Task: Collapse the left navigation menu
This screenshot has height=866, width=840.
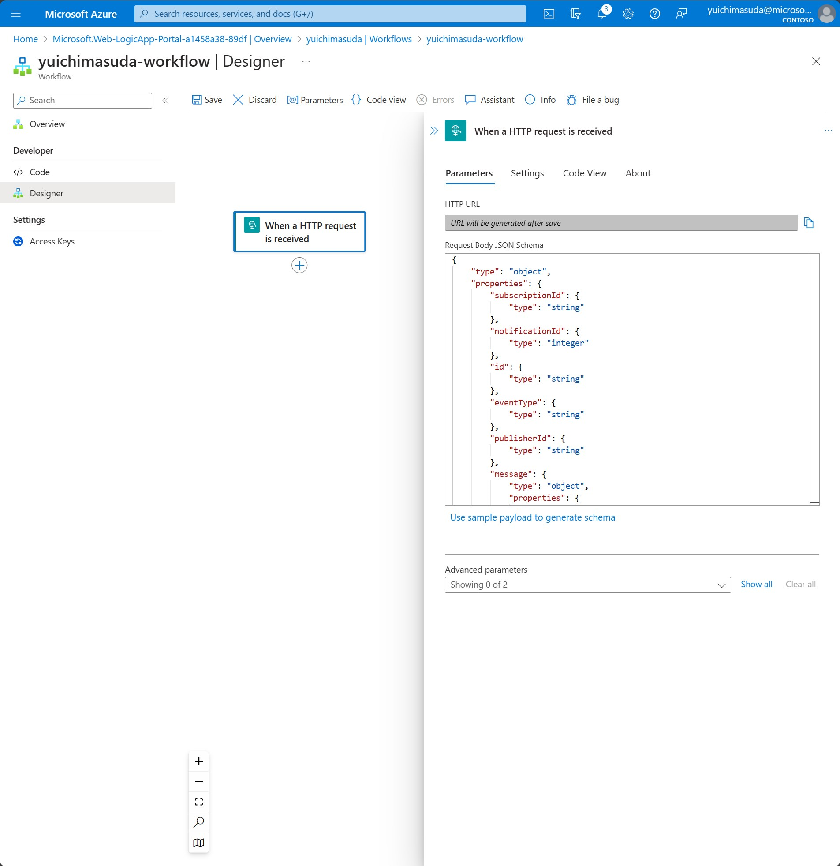Action: click(165, 100)
